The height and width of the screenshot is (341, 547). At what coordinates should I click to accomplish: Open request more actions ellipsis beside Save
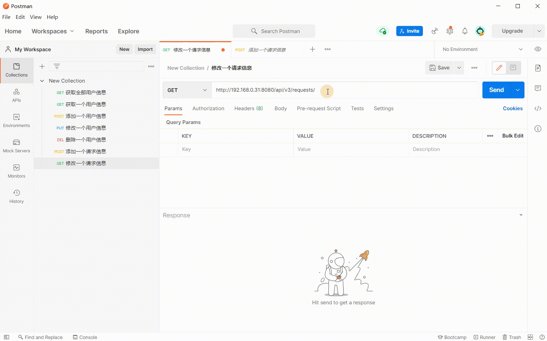point(474,68)
